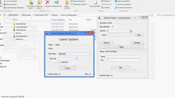Open Kopieren nach folder icon
The image size is (175, 98).
click(x=39, y=2)
